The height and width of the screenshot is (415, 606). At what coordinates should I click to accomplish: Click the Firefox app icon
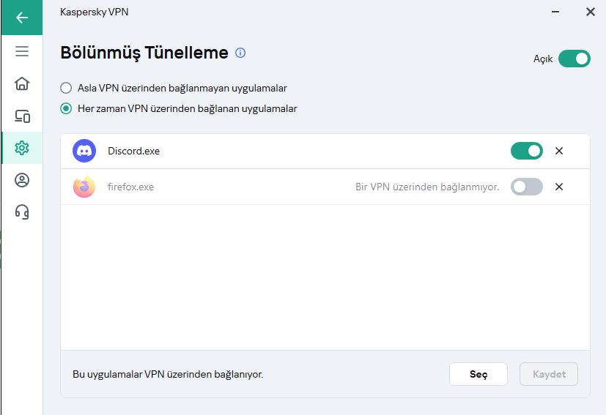(x=84, y=187)
